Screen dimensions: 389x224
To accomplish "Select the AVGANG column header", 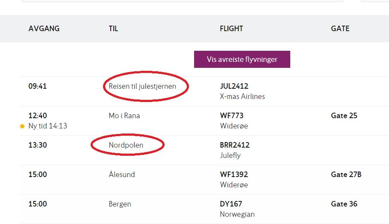I will (44, 29).
